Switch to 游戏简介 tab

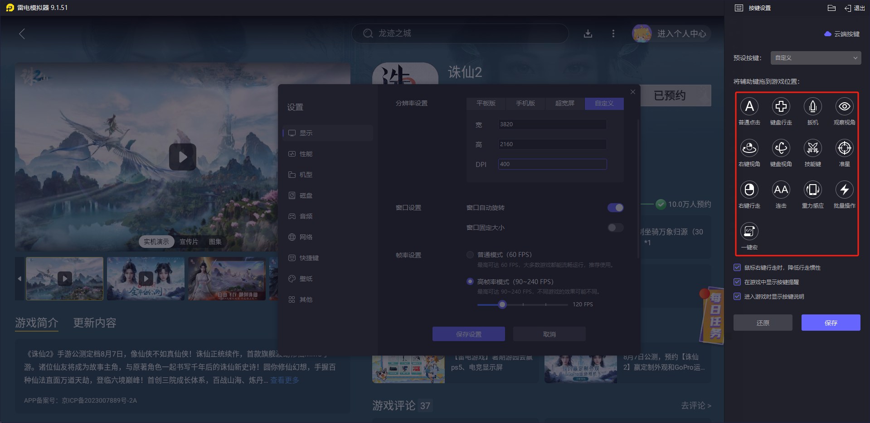tap(37, 323)
